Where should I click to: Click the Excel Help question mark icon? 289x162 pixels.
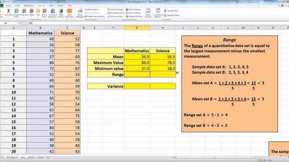[x=282, y=5]
